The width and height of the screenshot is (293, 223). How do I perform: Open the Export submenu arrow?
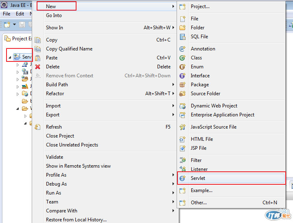(x=173, y=115)
